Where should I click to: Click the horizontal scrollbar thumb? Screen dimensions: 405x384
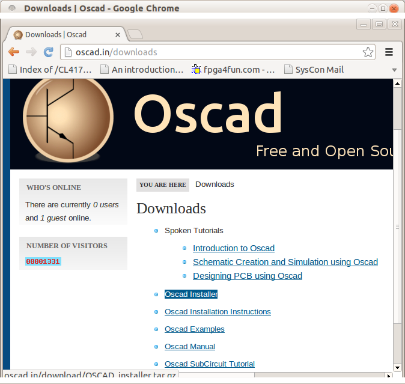click(216, 375)
